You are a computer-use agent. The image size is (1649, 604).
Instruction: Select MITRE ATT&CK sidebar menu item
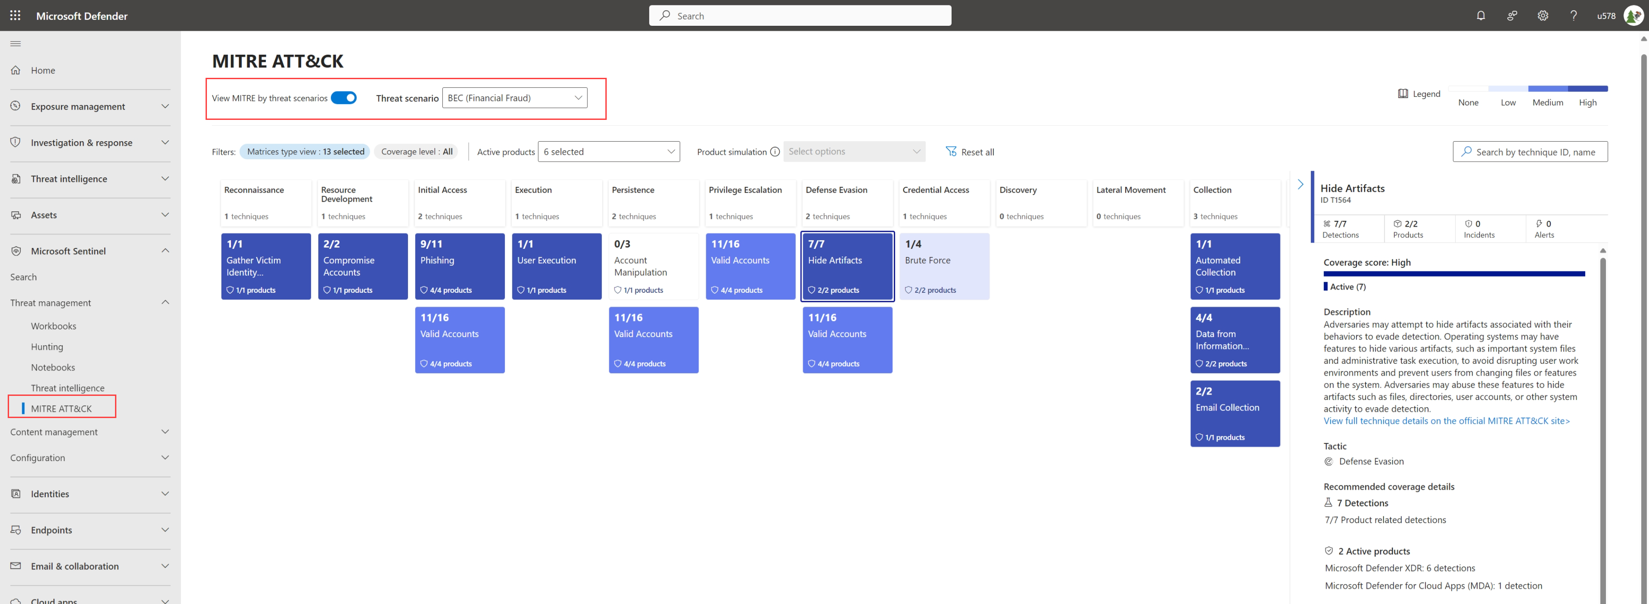click(x=60, y=408)
